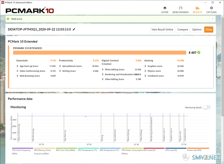
Task: Click the PCMark 10 logo
Action: pos(30,11)
